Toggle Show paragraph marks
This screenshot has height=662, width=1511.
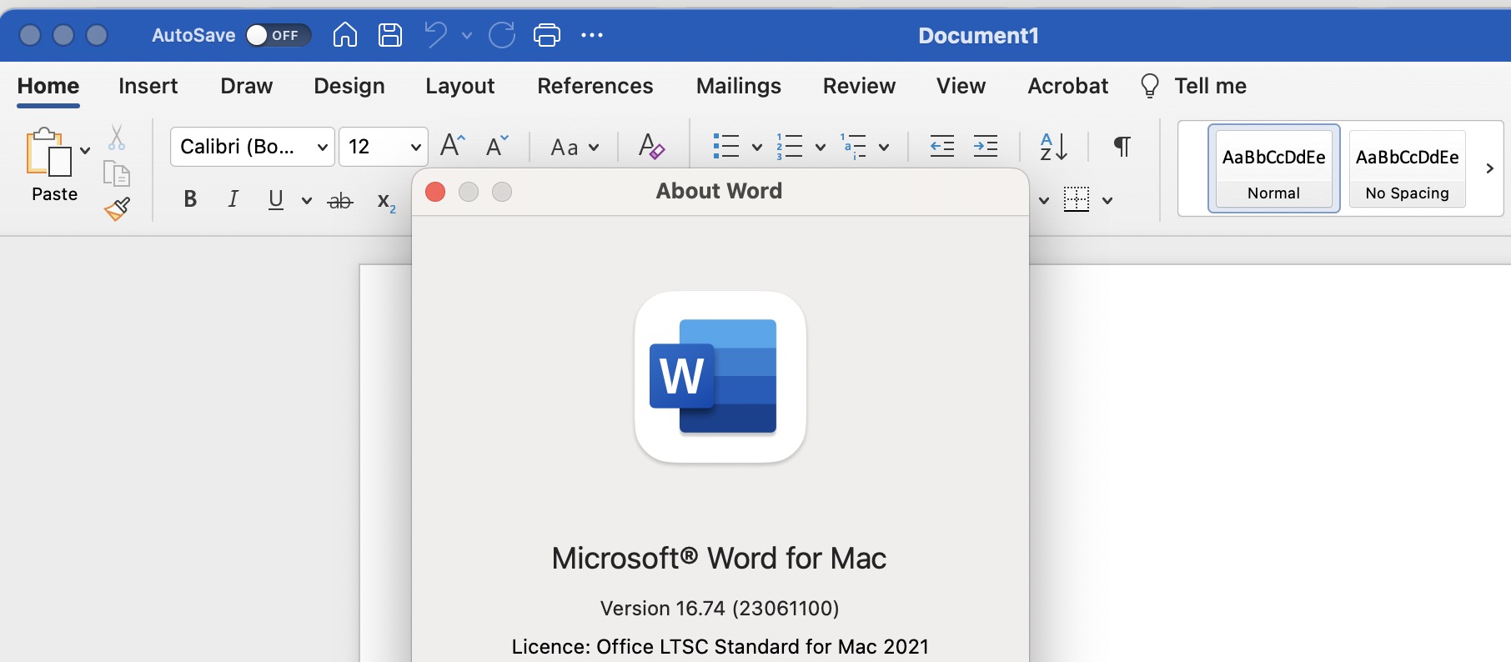pos(1122,147)
